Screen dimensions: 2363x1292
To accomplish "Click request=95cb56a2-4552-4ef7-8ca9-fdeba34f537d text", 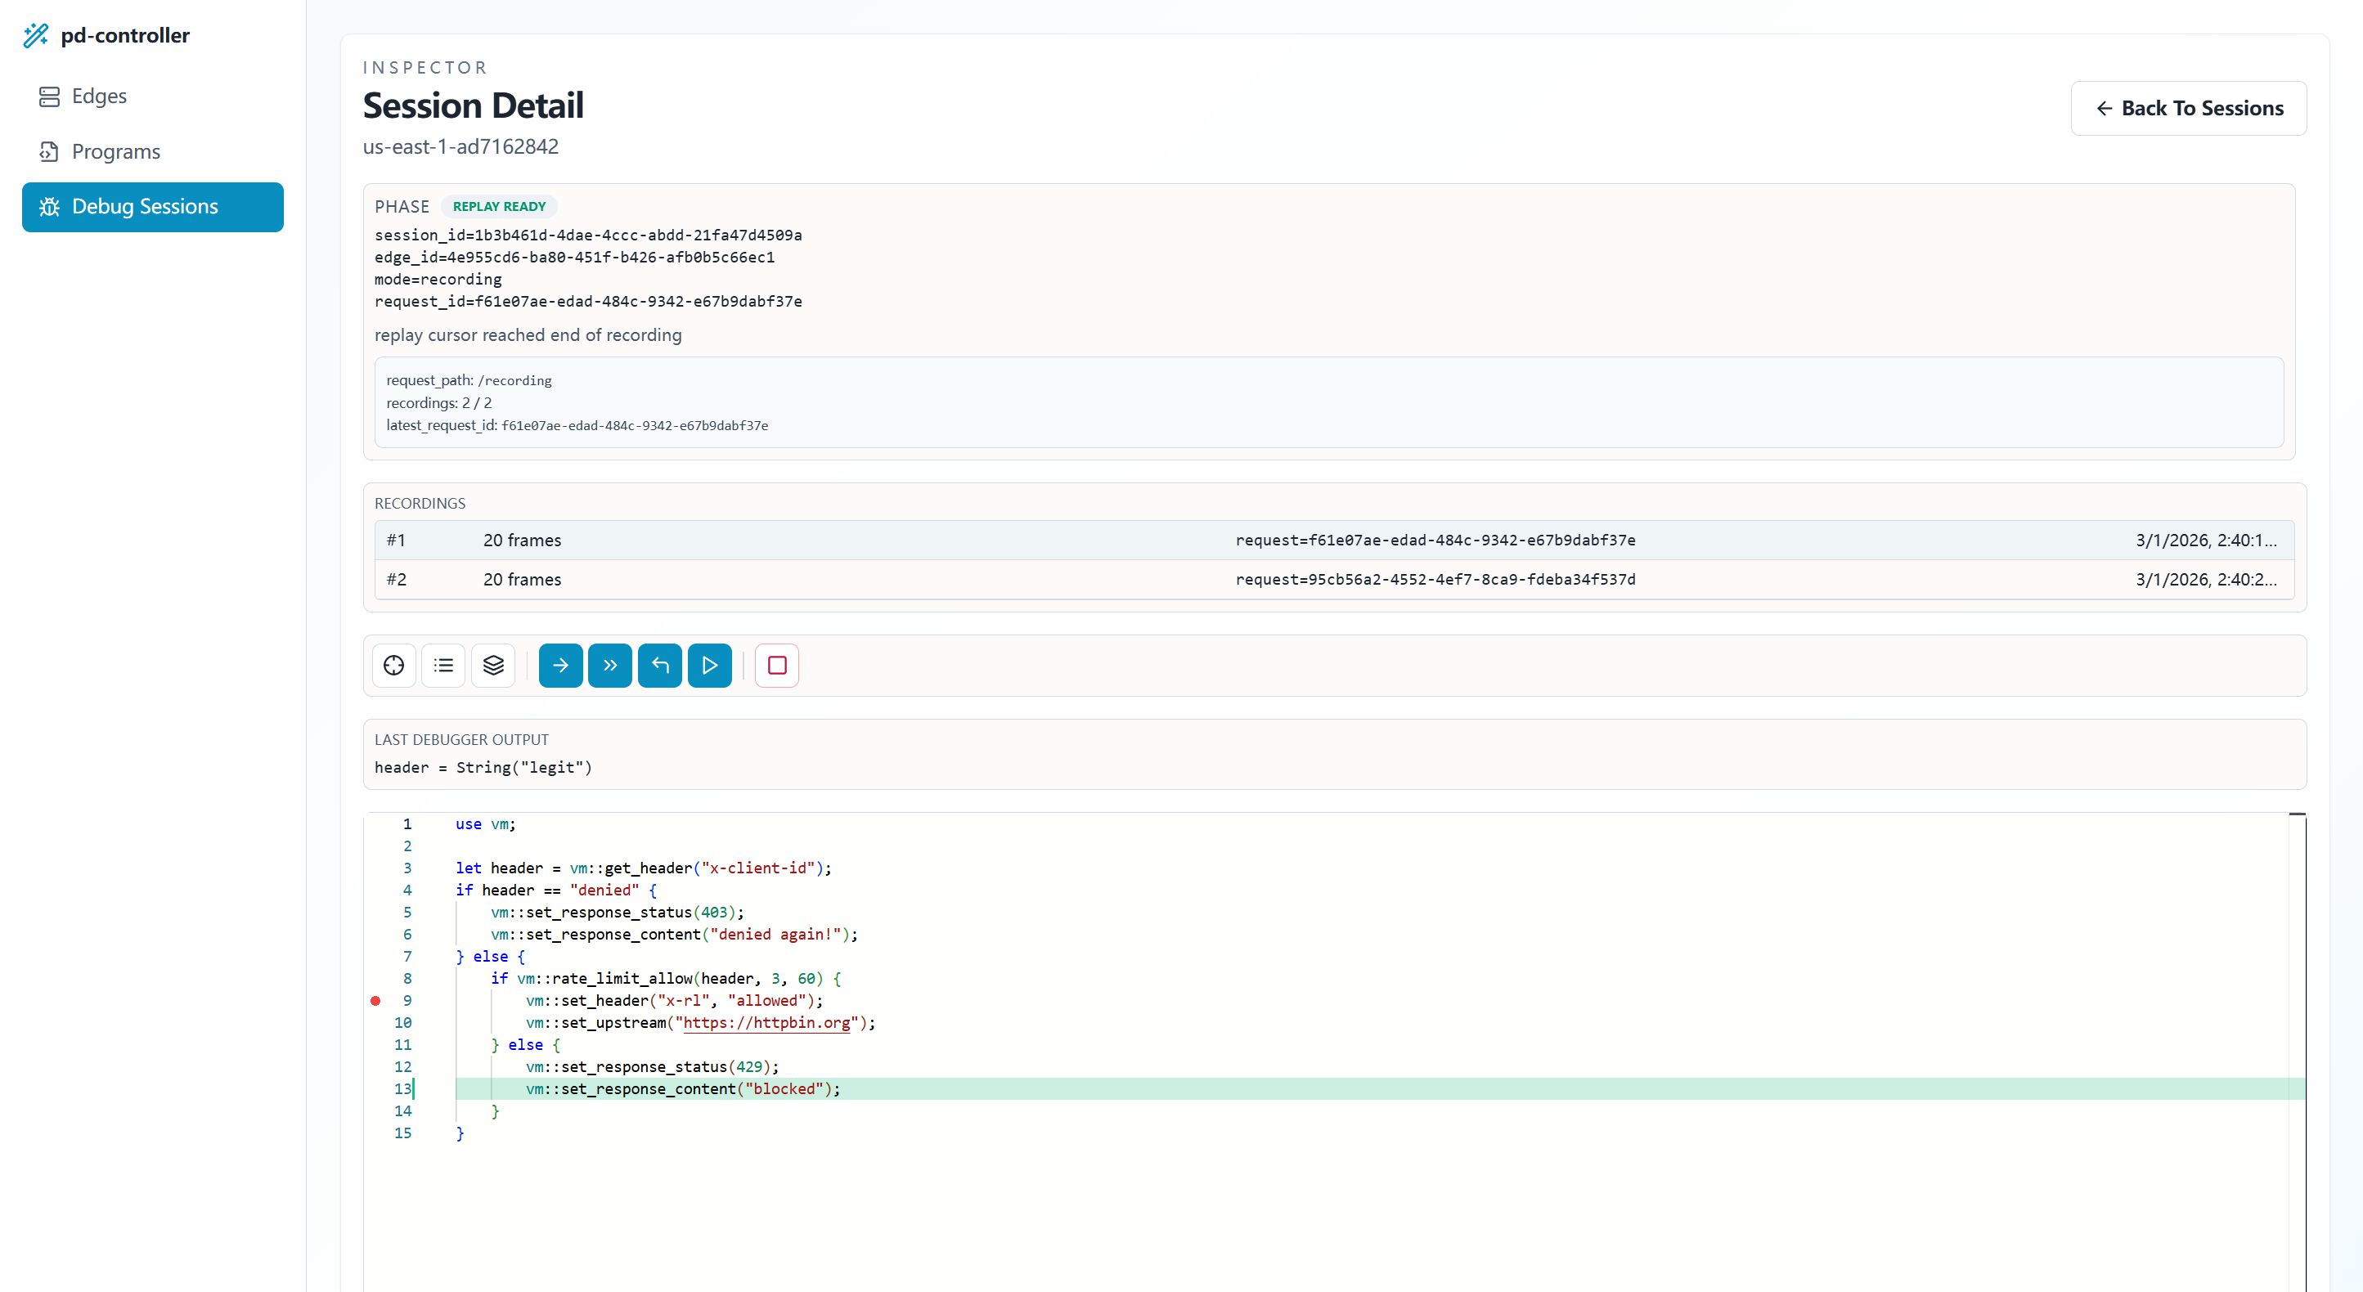I will (x=1435, y=580).
